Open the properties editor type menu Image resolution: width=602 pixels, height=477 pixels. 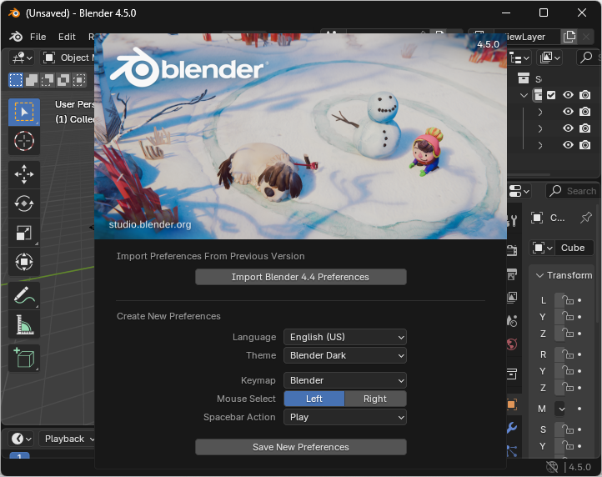[519, 191]
